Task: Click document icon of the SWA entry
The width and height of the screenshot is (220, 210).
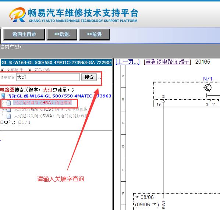Action: point(8,116)
